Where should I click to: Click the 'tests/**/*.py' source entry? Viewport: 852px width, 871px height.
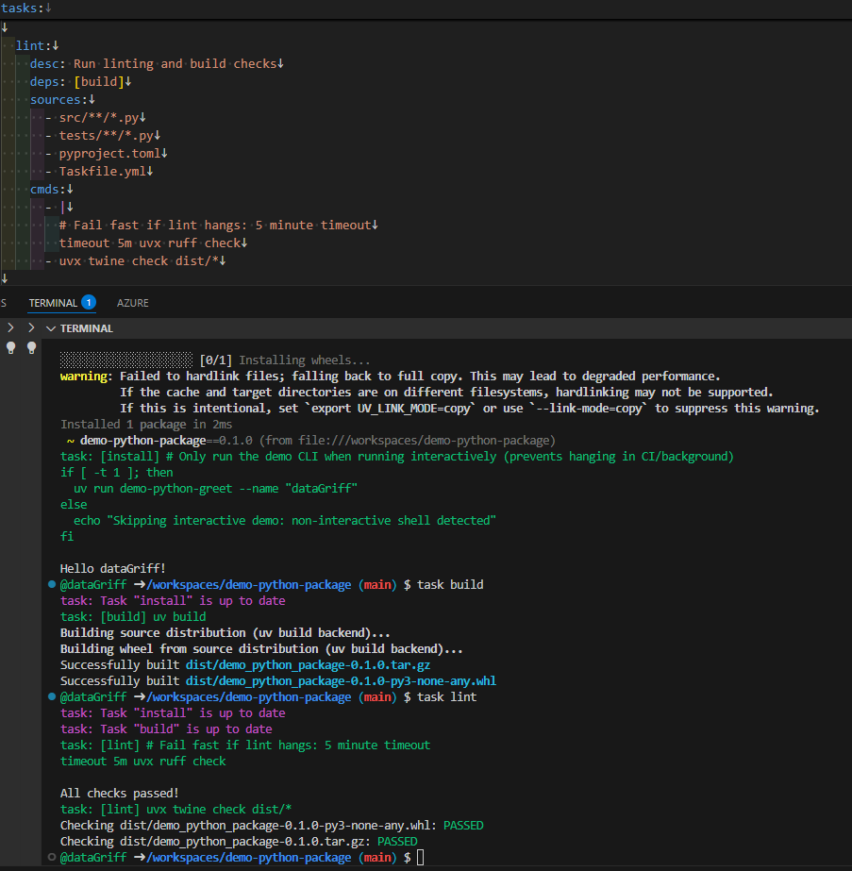[106, 135]
